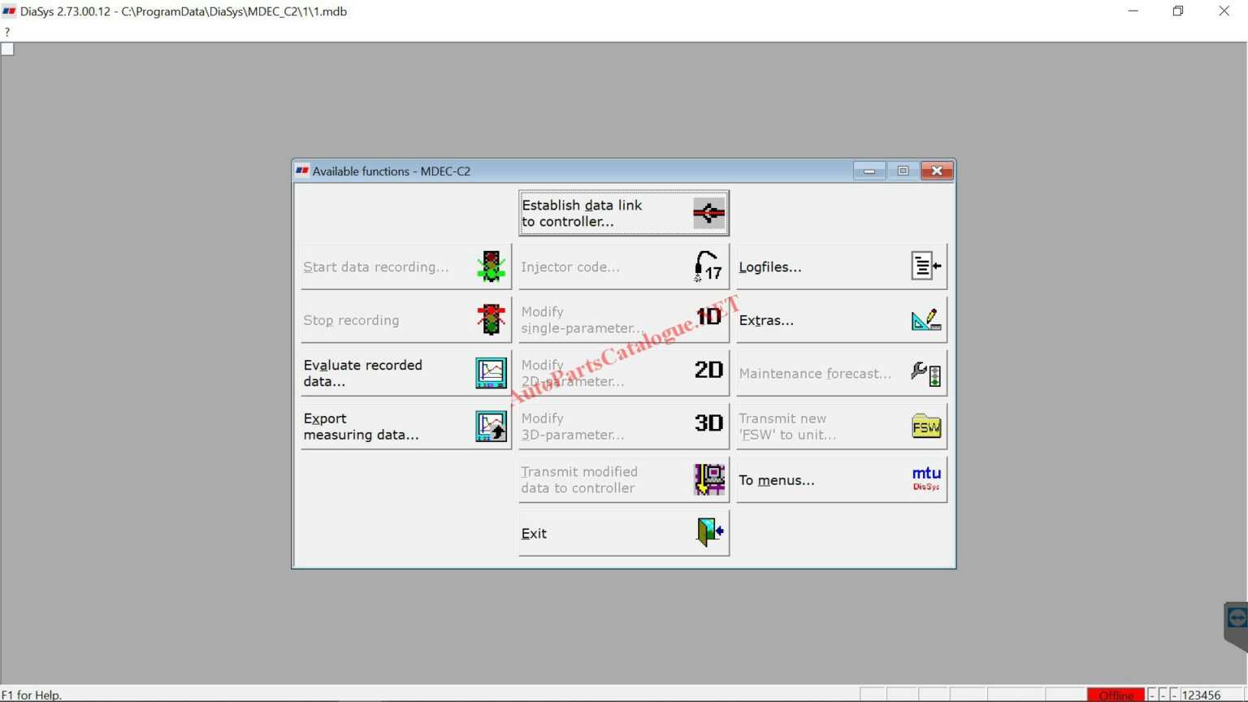Click the Extras pencil and ruler icon
This screenshot has height=702, width=1248.
point(925,319)
